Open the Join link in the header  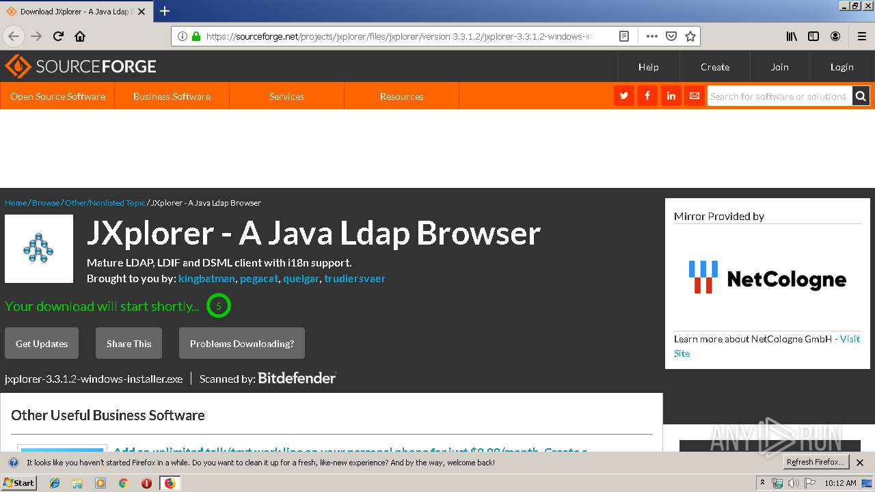[x=780, y=67]
